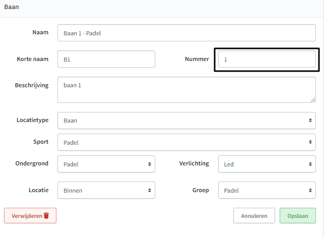The height and width of the screenshot is (237, 324).
Task: Expand the Verlichting dropdown showing Led
Action: click(x=267, y=164)
